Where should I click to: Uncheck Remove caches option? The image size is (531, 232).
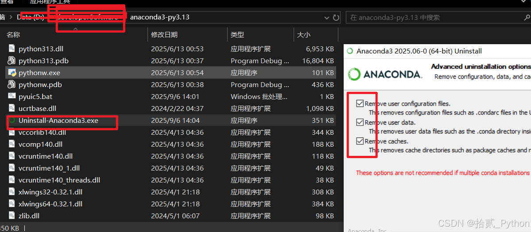click(360, 141)
